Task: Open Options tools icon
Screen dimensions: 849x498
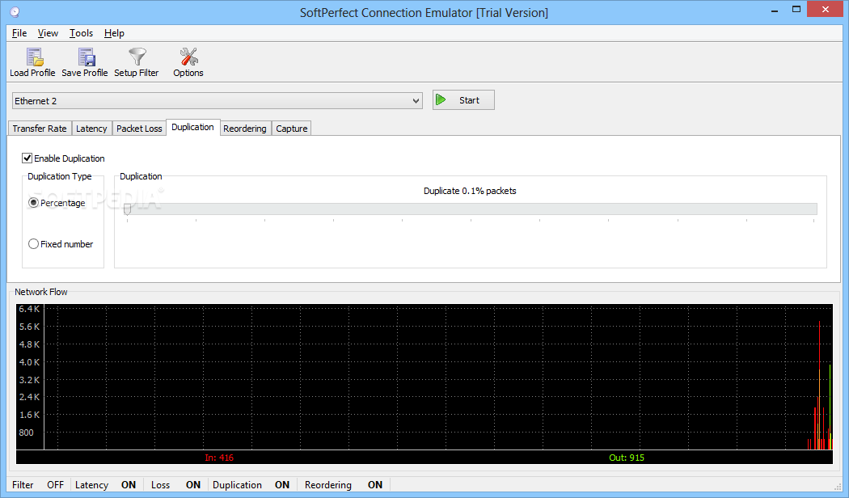Action: (x=189, y=57)
